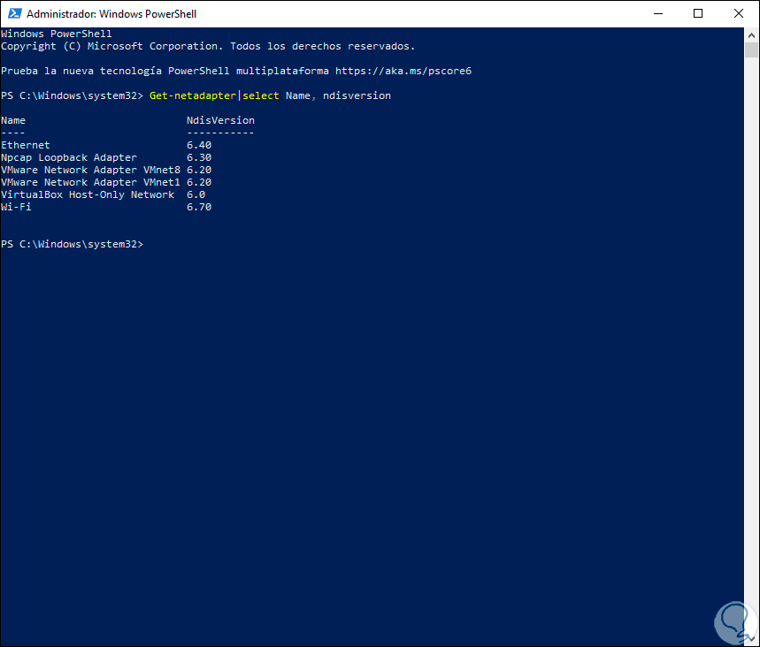The height and width of the screenshot is (647, 760).
Task: Click 'VirtualBox Host-Only Network' row name
Action: point(88,194)
